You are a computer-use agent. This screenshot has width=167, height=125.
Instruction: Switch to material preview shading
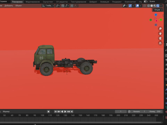155,6
